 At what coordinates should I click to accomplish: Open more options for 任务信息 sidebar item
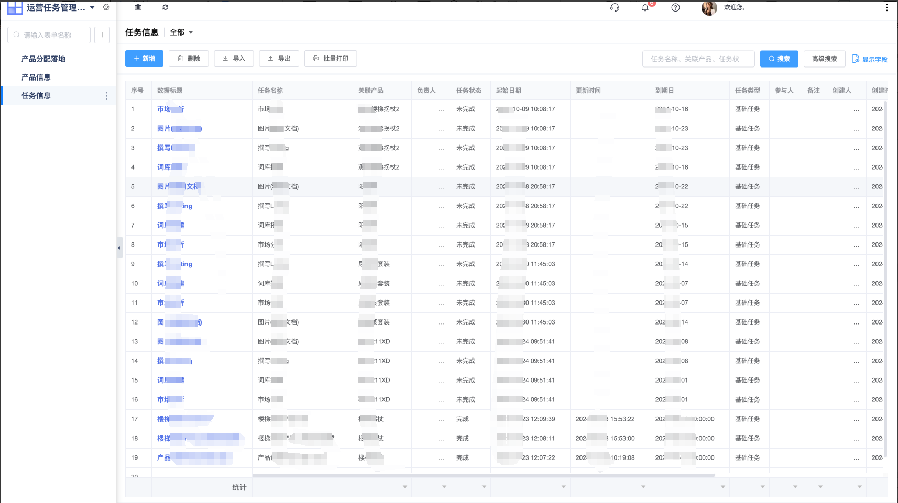point(106,96)
